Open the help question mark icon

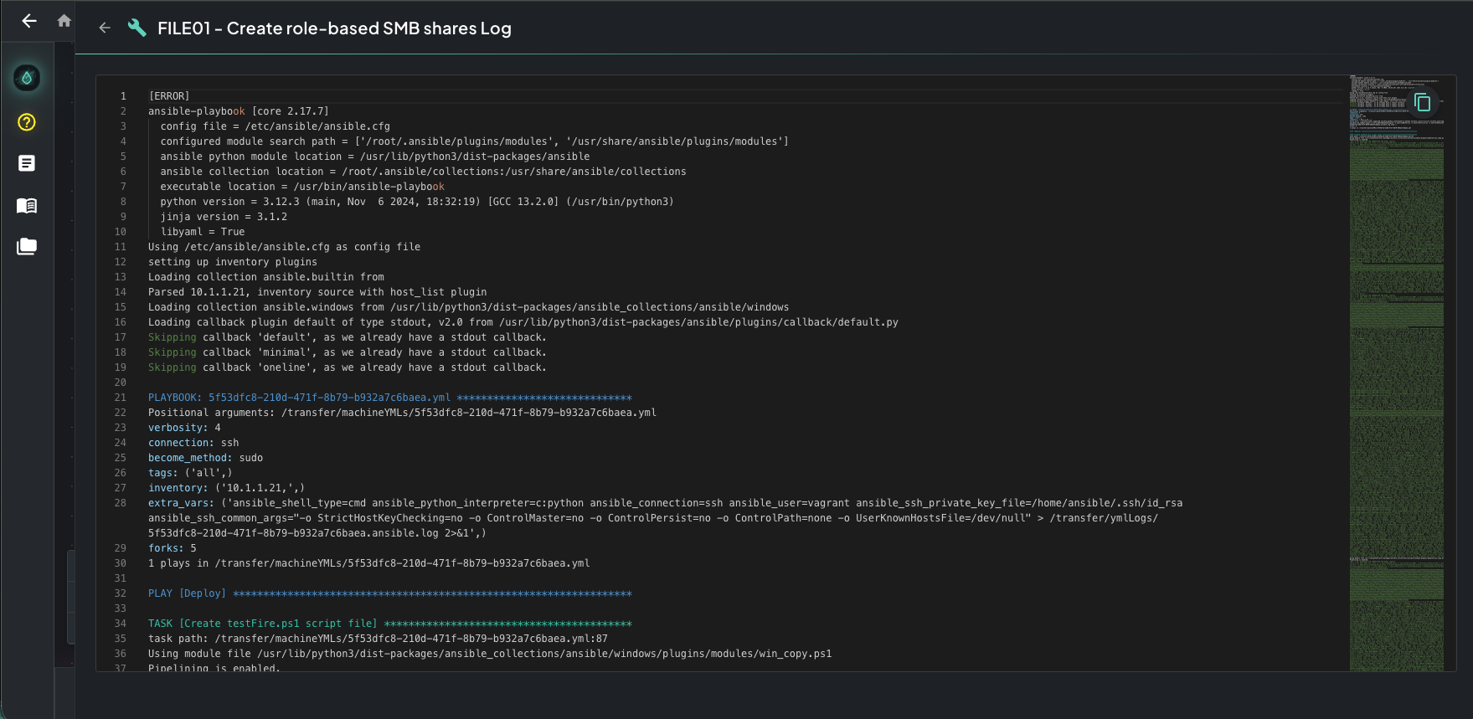tap(27, 122)
